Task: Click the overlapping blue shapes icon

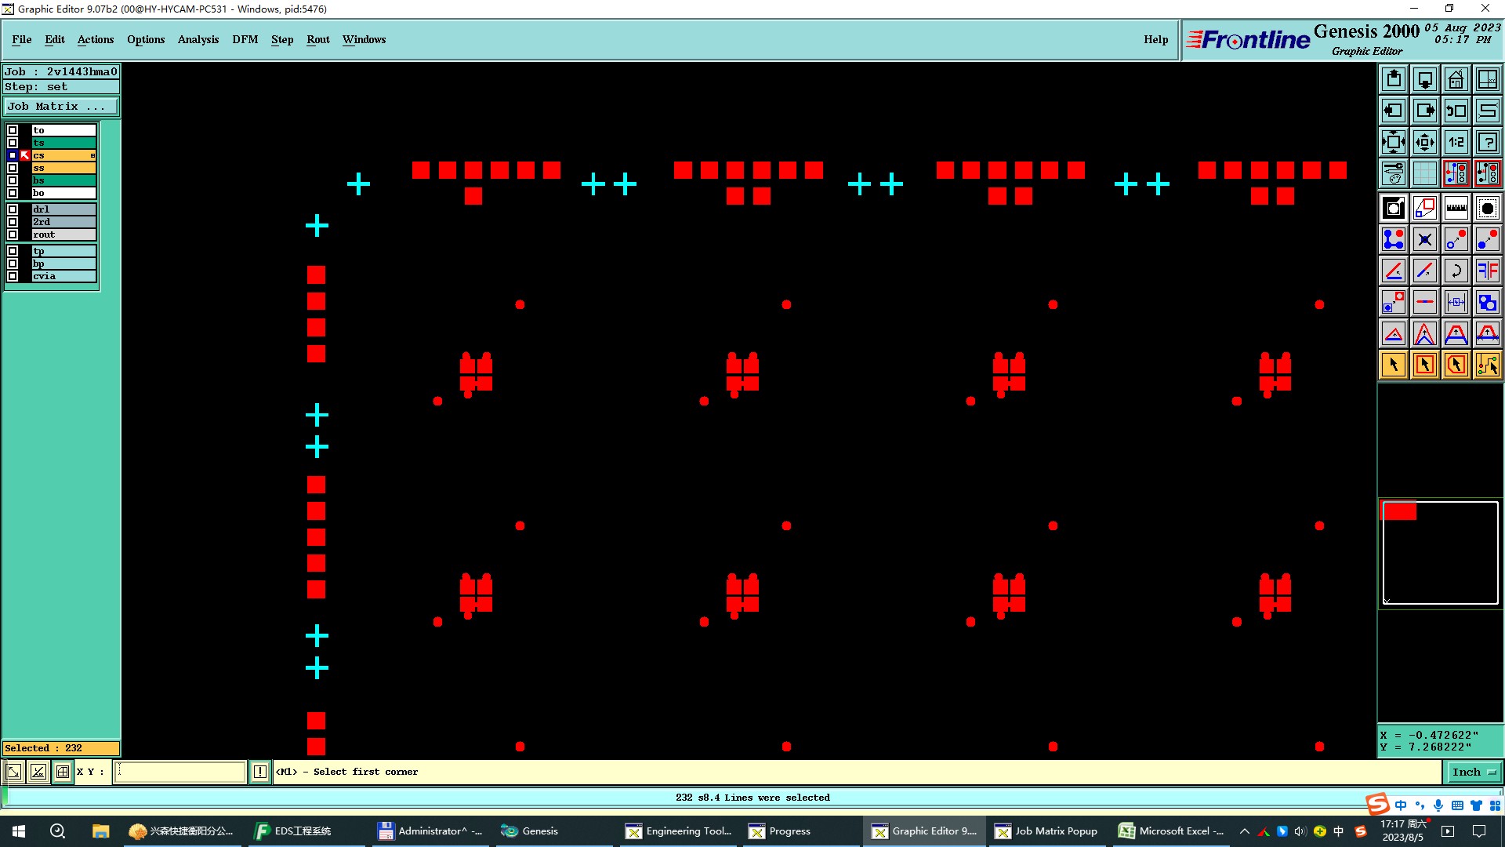Action: click(1488, 302)
